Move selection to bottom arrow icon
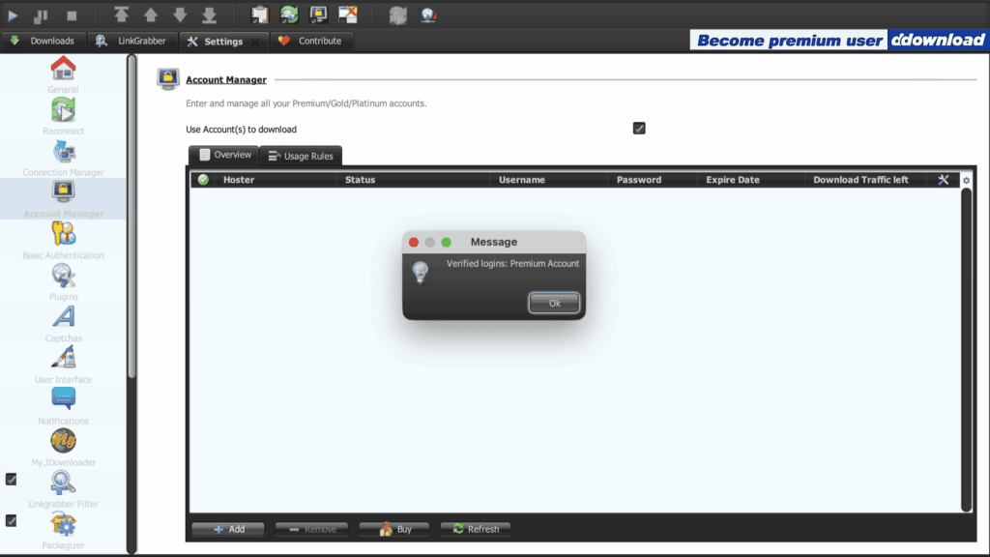990x557 pixels. click(x=209, y=15)
